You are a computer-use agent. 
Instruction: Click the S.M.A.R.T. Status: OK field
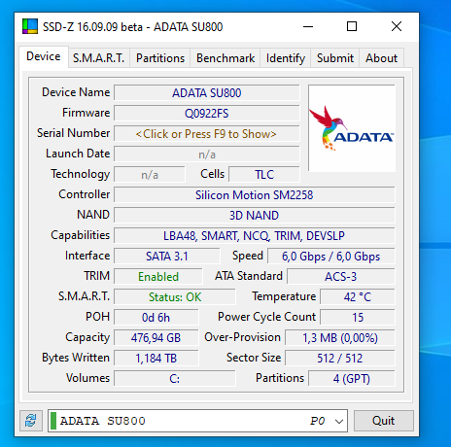(x=175, y=297)
